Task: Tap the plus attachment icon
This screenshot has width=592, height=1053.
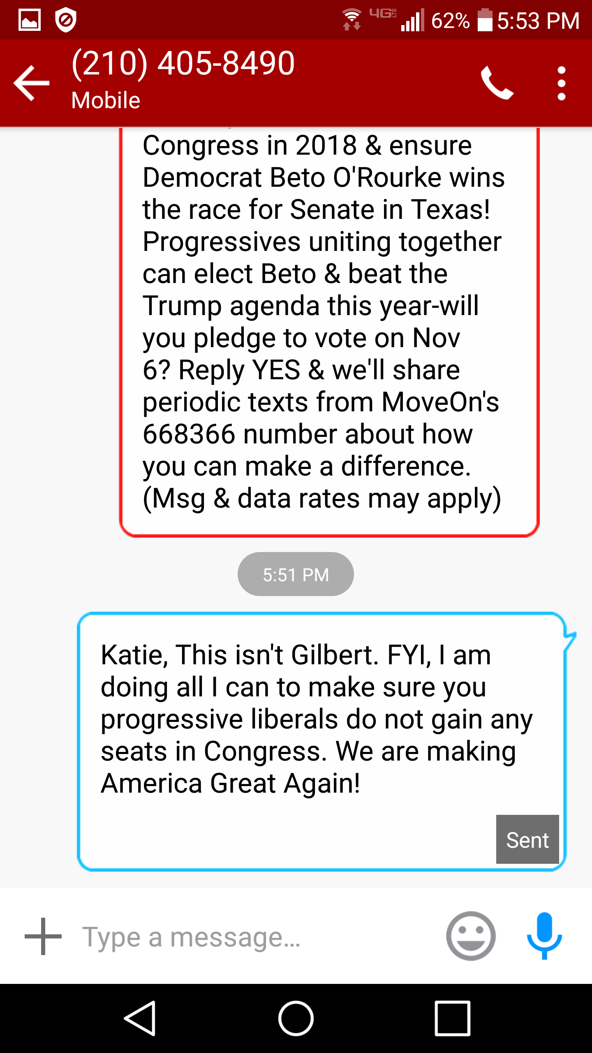Action: pos(43,936)
